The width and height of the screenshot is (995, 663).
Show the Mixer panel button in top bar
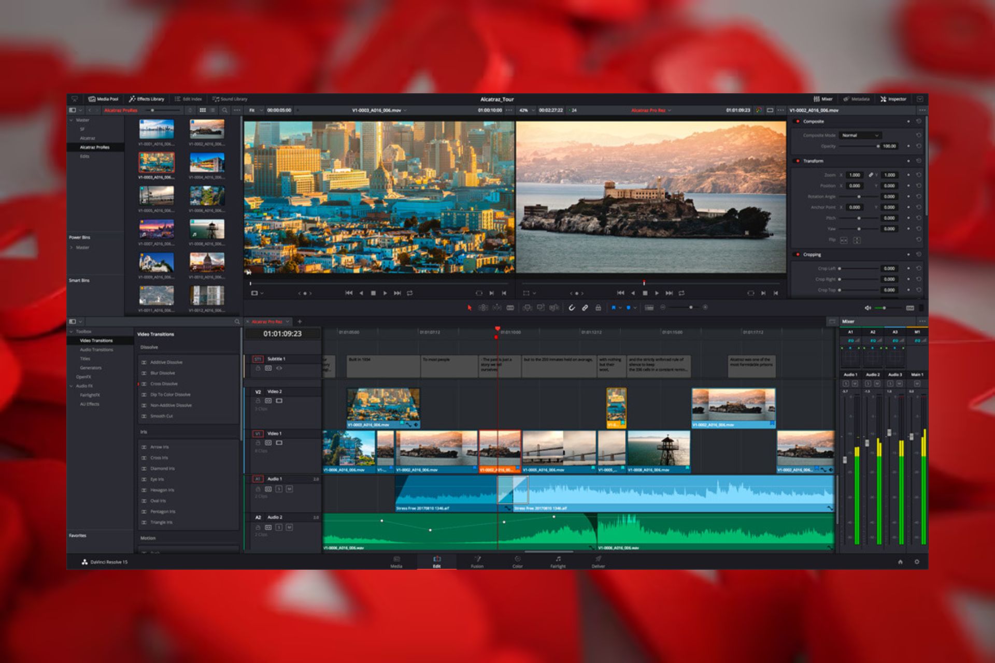823,99
